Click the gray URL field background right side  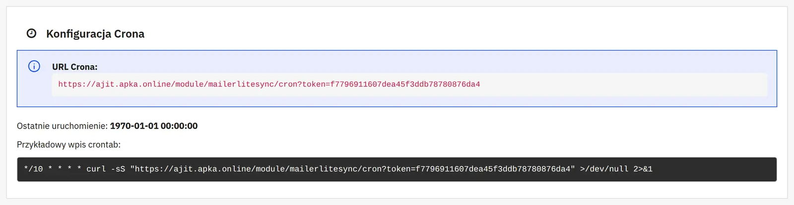[625, 84]
